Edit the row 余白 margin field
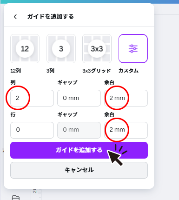 (126, 130)
